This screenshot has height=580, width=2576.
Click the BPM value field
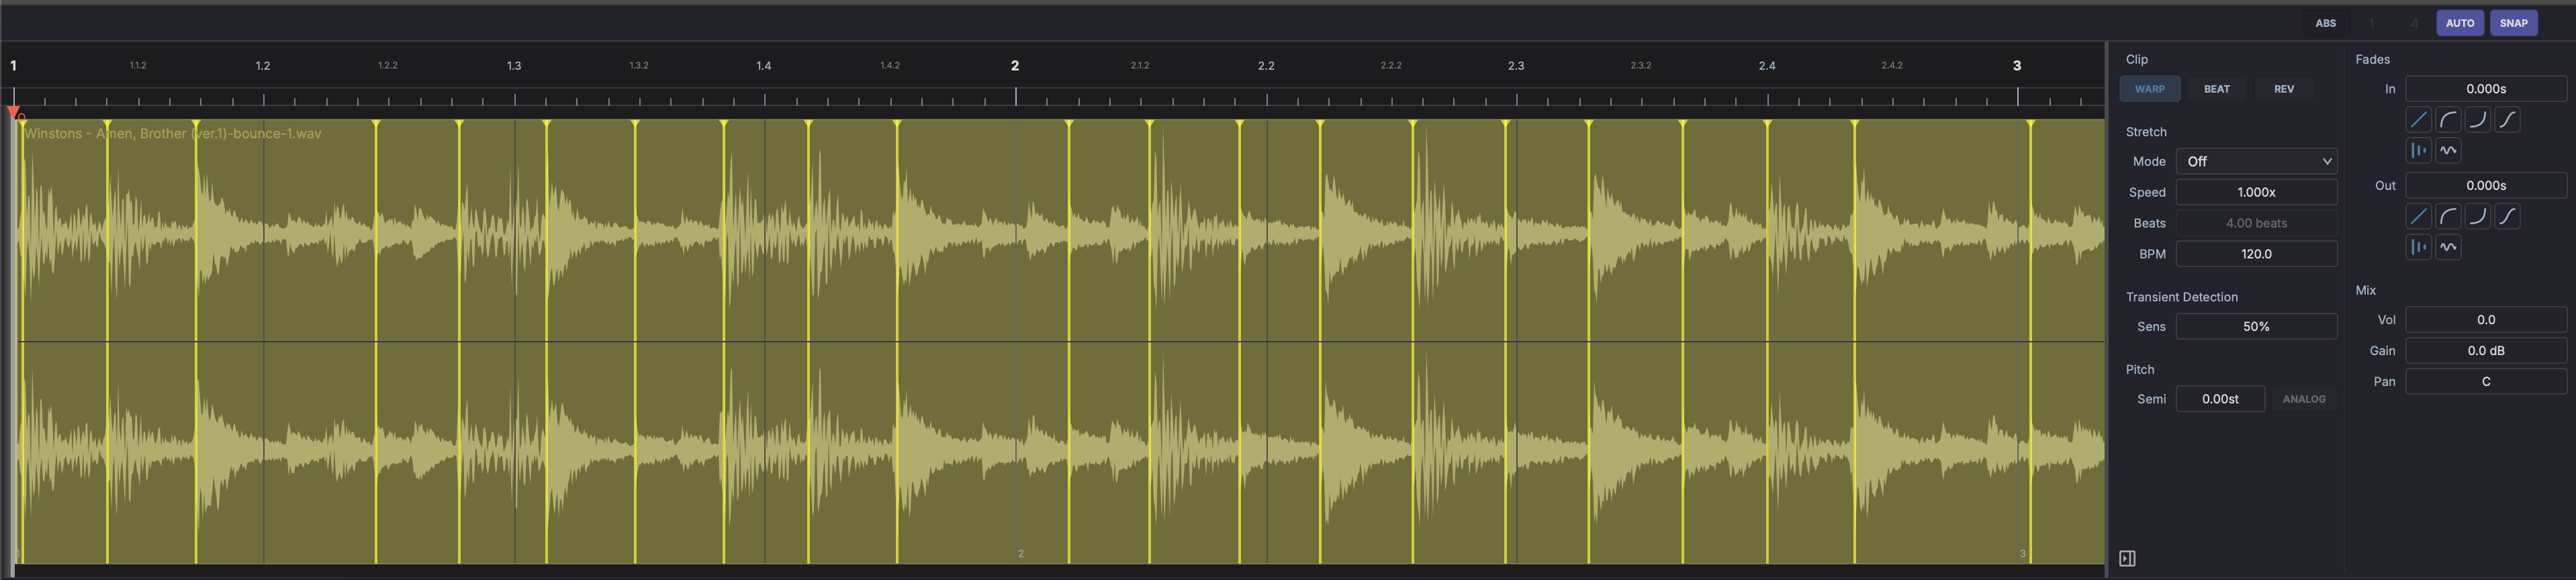click(2256, 254)
